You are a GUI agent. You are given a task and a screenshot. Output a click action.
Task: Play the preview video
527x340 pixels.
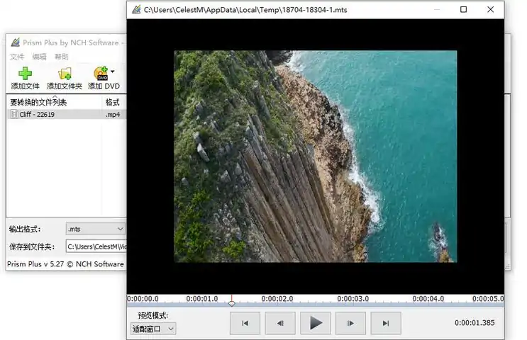[x=315, y=323]
